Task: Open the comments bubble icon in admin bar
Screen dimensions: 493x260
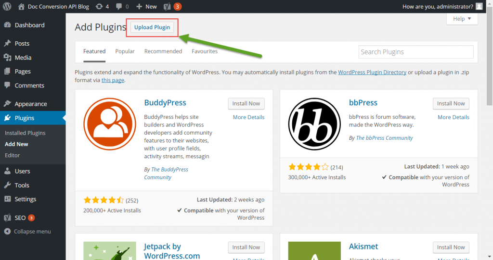Action: 119,6
